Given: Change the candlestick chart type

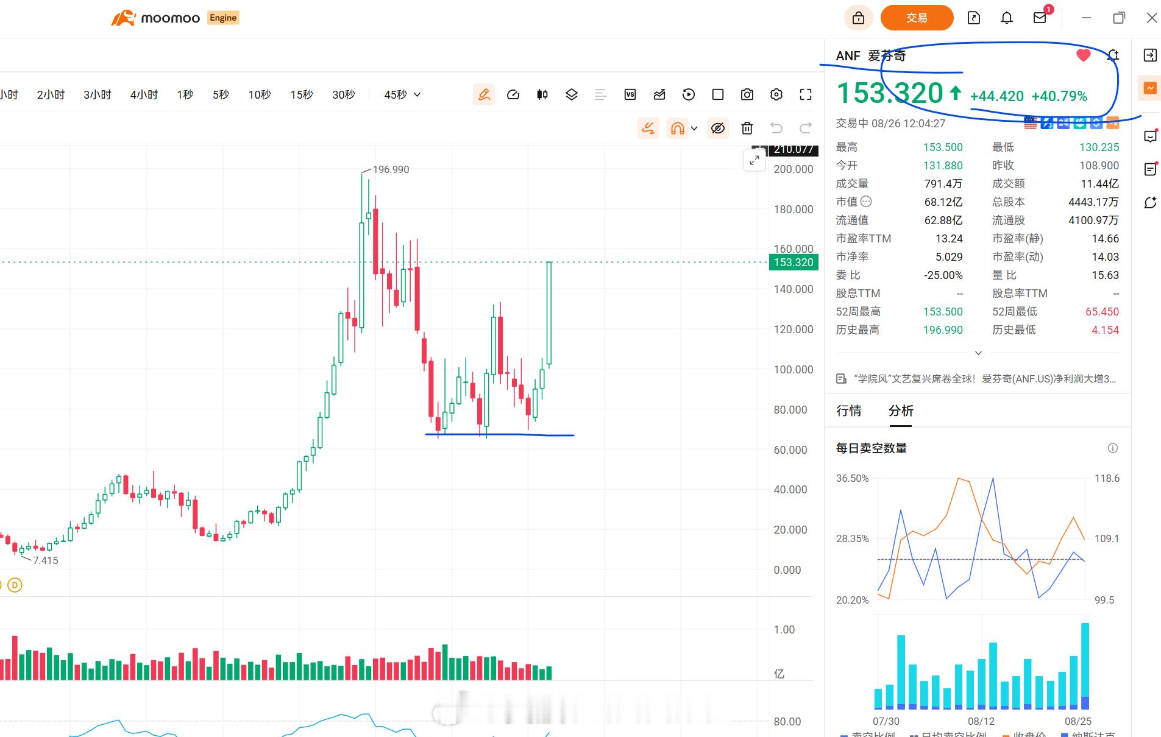Looking at the screenshot, I should tap(542, 94).
